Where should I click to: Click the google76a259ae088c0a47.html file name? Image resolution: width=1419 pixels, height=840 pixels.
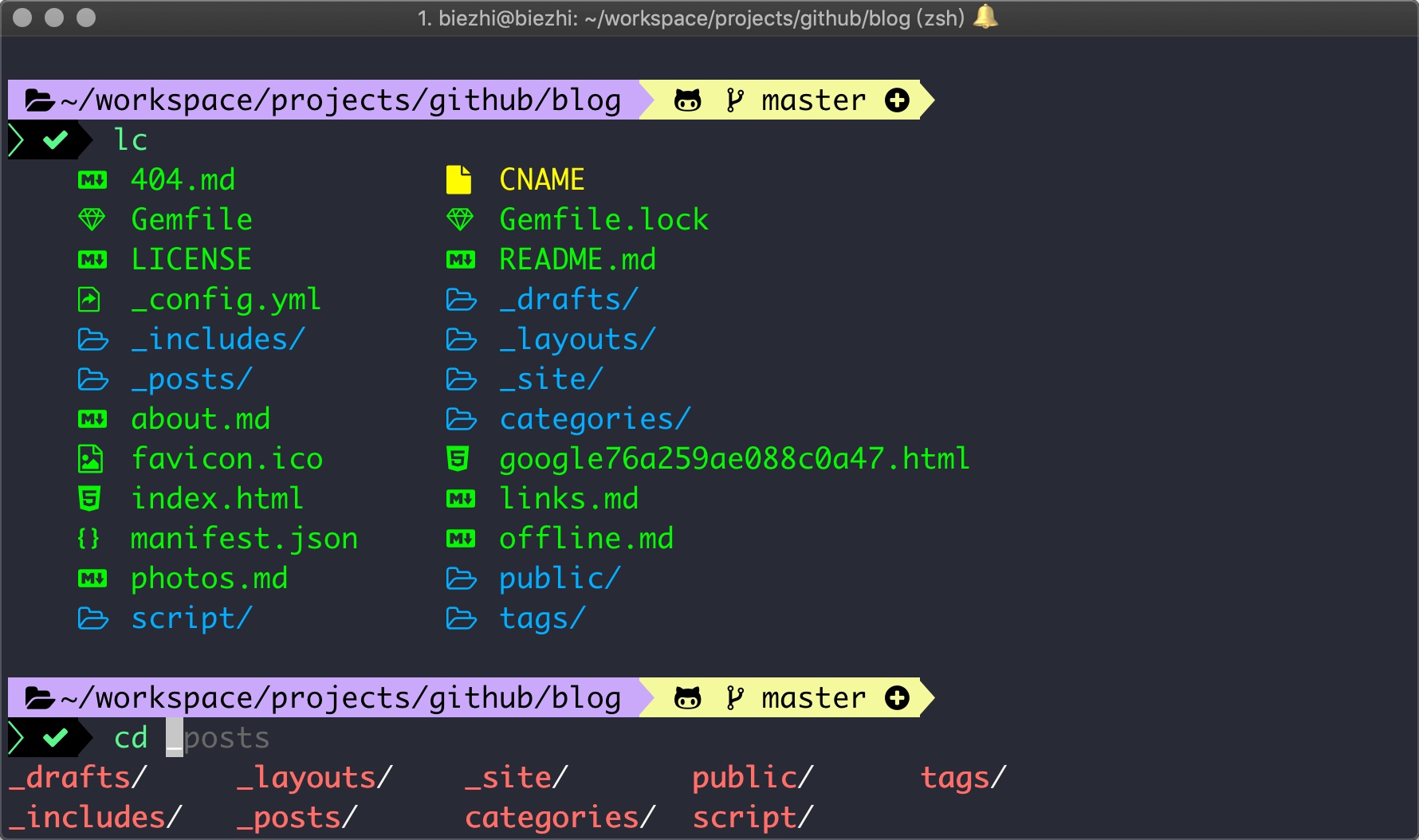(733, 459)
